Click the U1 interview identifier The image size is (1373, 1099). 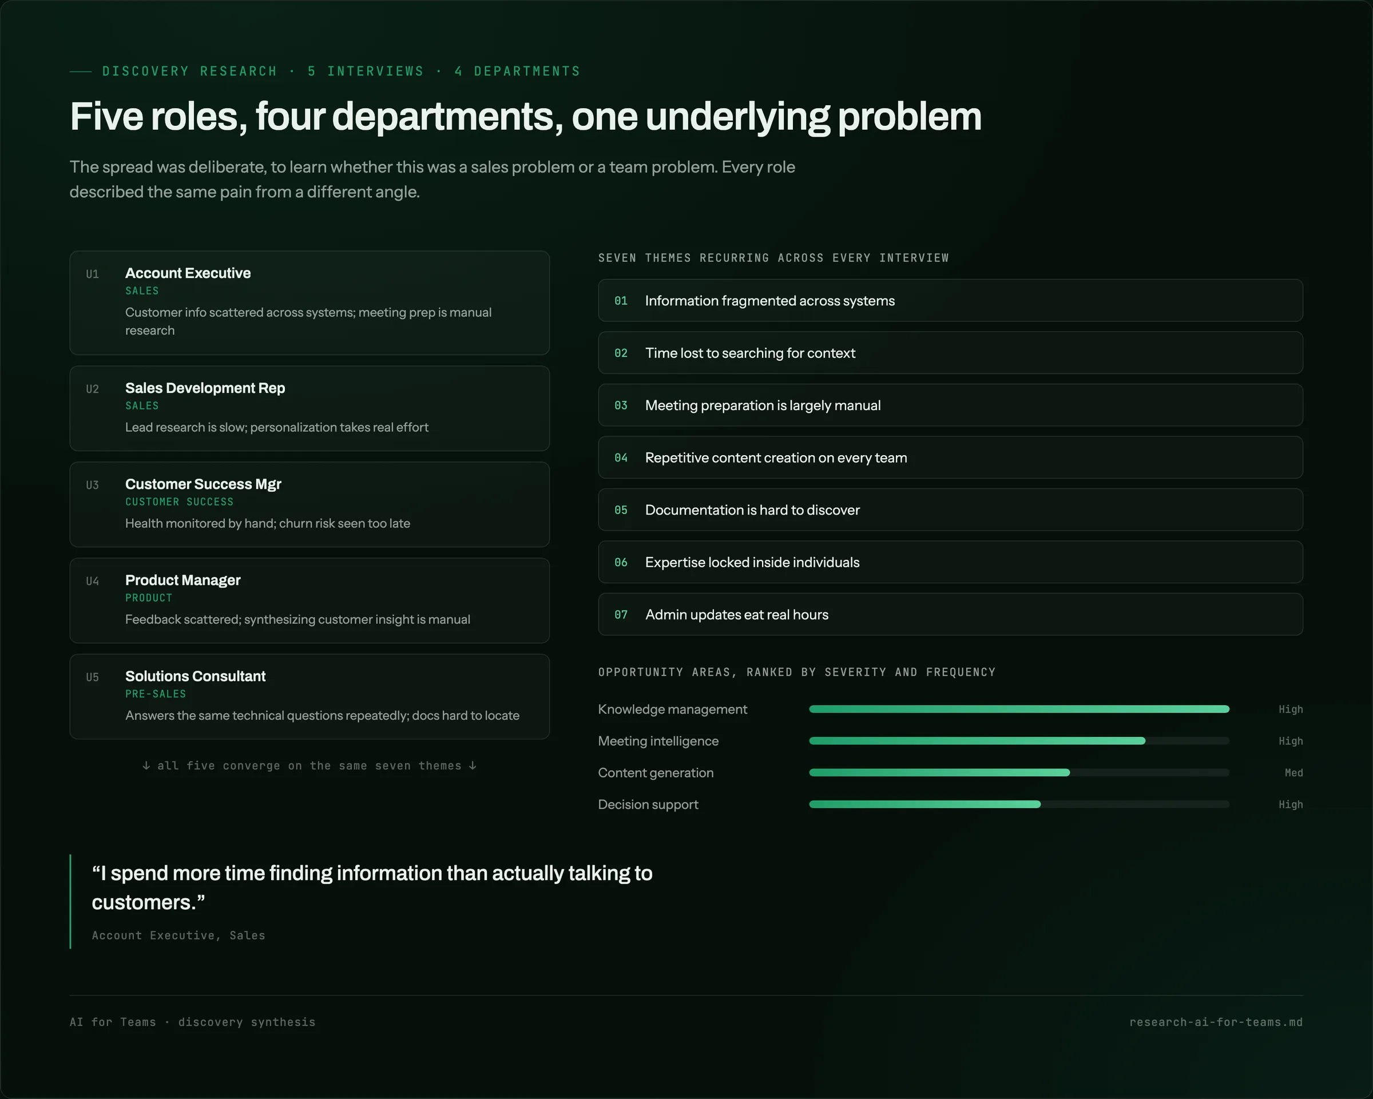(92, 274)
